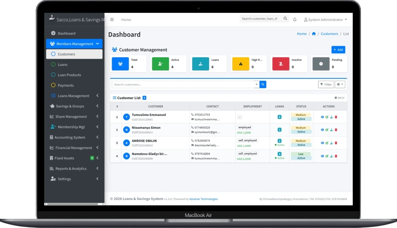Expand the Savings & Groups sidebar section
397x228 pixels.
[x=74, y=106]
